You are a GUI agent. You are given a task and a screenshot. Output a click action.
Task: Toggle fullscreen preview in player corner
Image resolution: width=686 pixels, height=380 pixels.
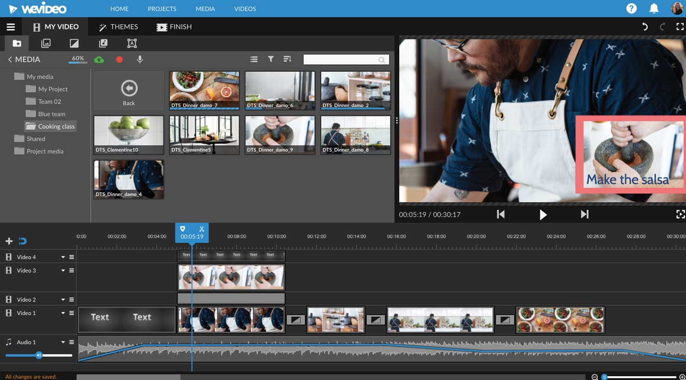click(680, 214)
